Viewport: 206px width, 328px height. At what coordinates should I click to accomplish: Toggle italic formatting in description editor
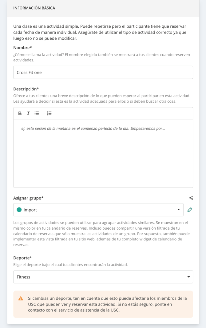click(x=28, y=113)
